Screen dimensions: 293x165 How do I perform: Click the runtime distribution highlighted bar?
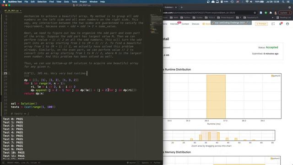[x=216, y=96]
